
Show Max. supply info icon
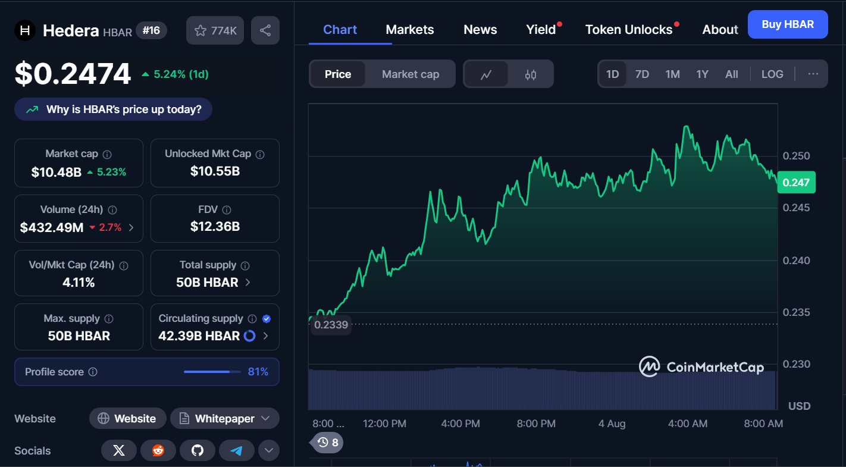pos(109,319)
